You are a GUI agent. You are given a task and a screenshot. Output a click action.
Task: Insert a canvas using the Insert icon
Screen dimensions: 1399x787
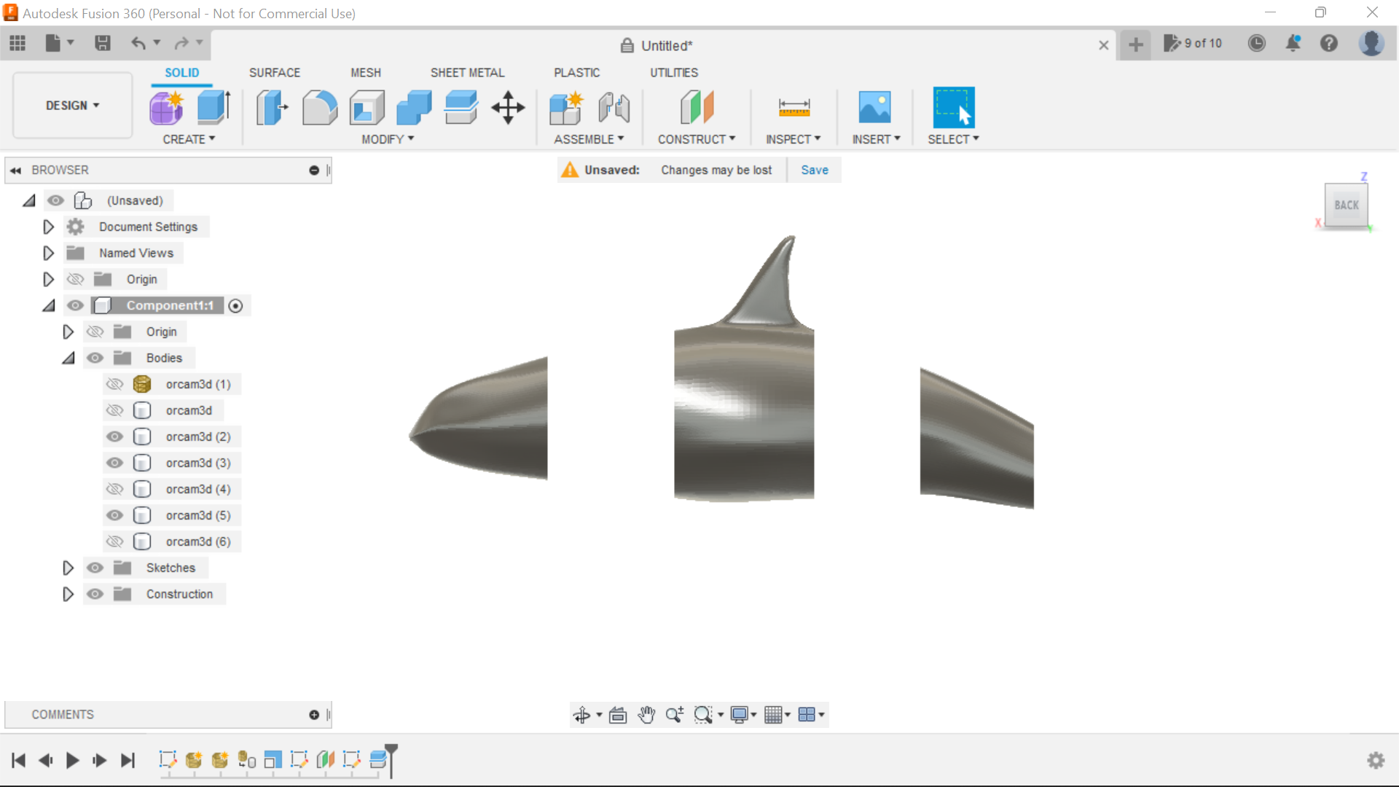875,107
